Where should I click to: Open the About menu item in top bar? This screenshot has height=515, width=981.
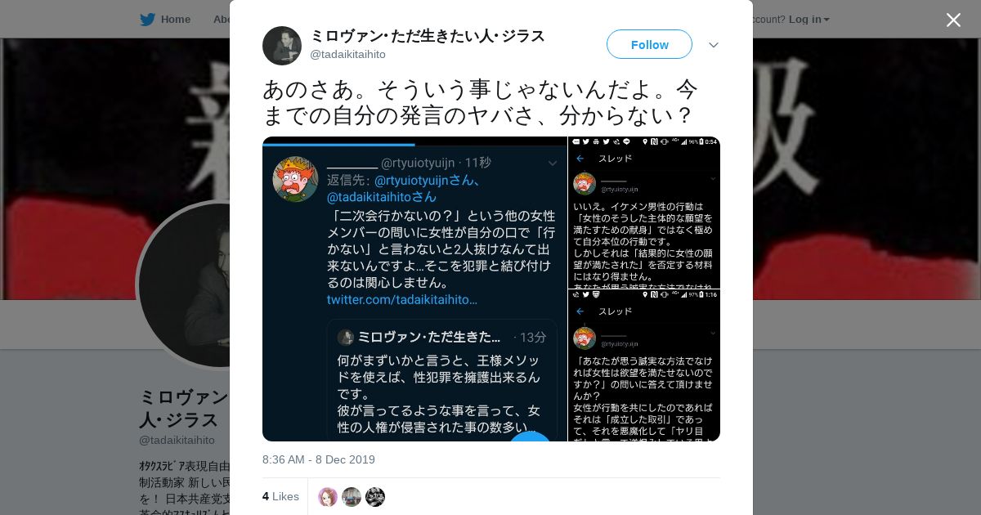coord(222,20)
